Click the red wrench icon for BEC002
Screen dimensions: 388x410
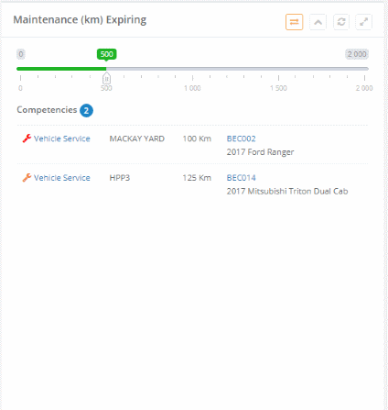pyautogui.click(x=27, y=139)
